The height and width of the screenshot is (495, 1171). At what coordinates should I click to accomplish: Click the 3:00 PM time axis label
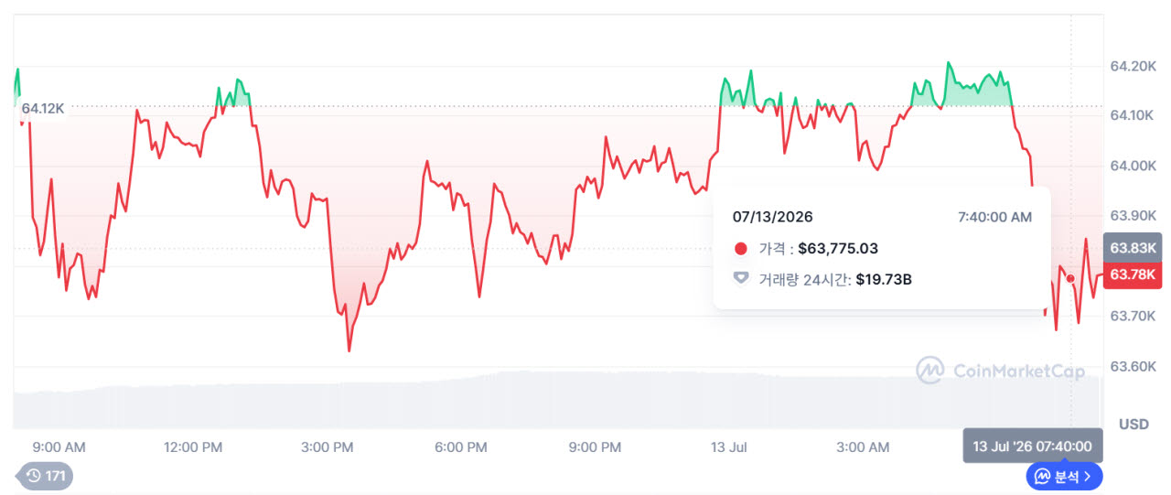[x=327, y=447]
